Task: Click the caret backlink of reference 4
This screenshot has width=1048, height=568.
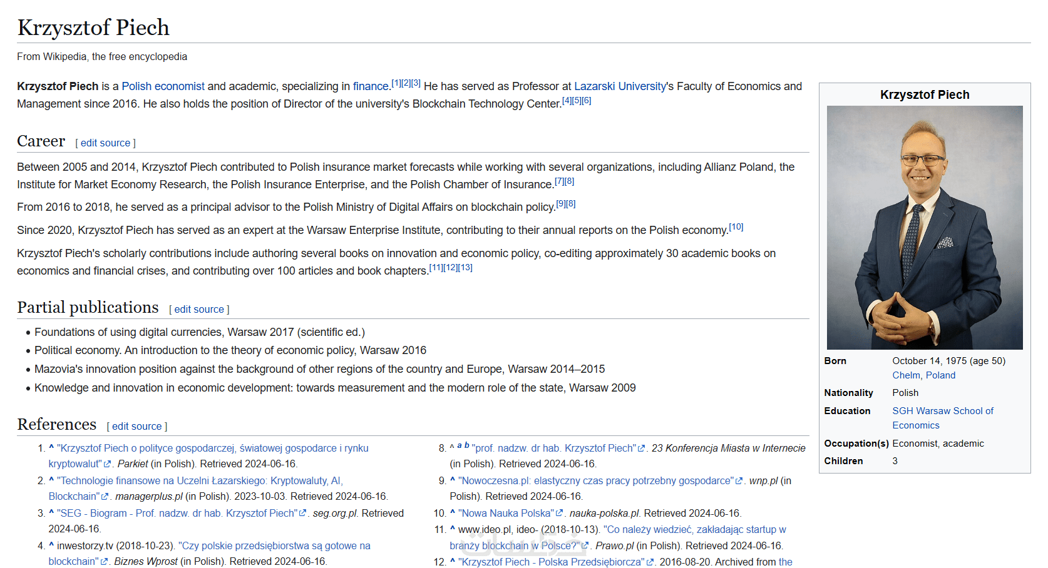Action: pos(51,545)
